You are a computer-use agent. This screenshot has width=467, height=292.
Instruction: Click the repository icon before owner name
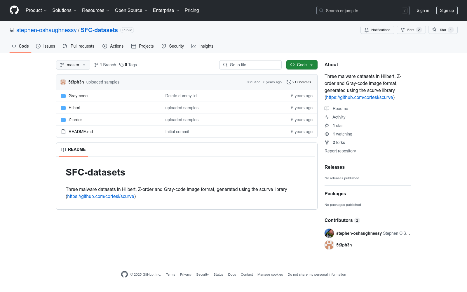click(12, 30)
